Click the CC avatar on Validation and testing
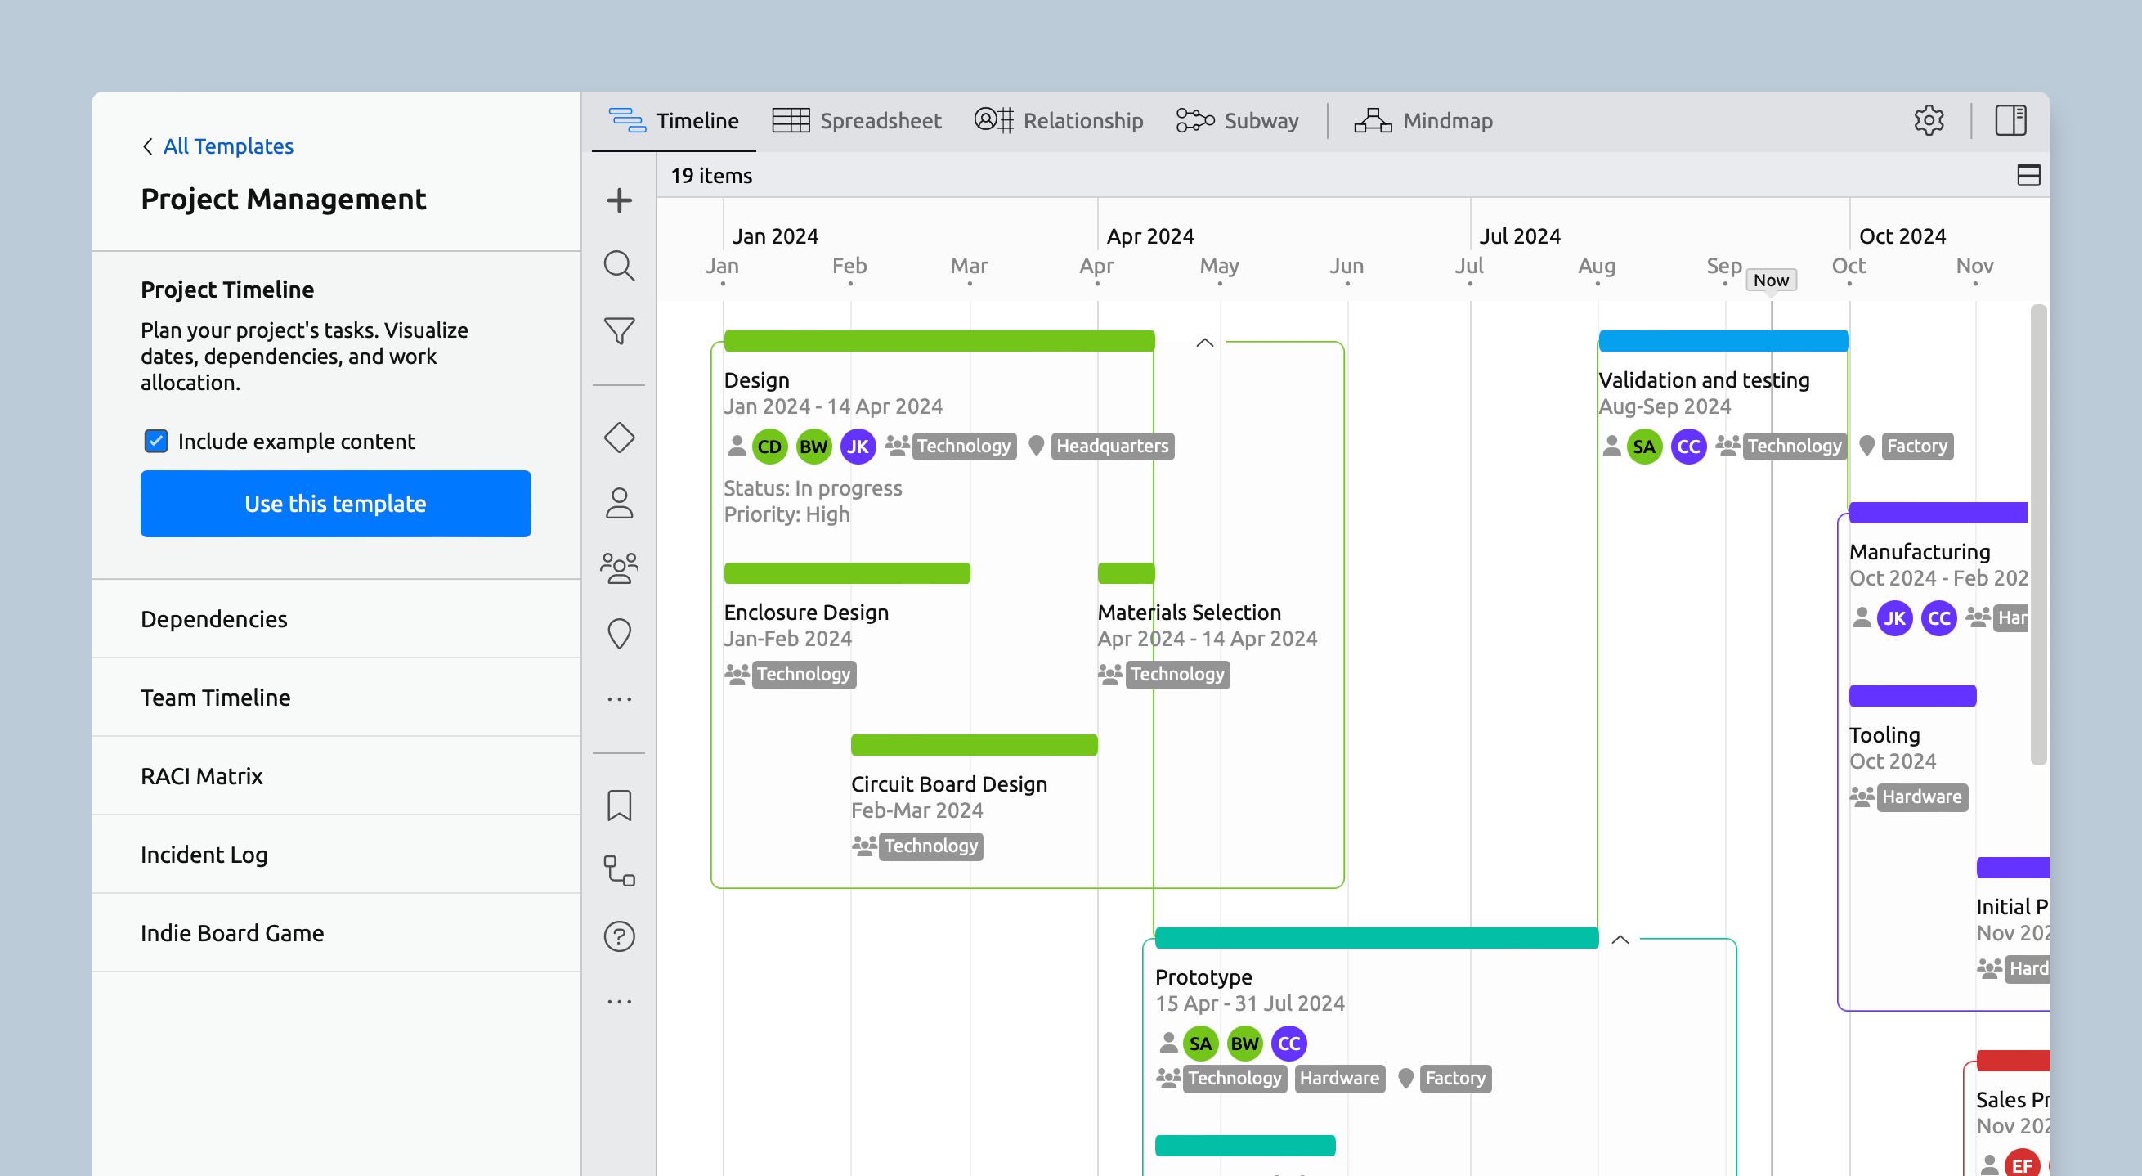Viewport: 2142px width, 1176px height. (1689, 447)
